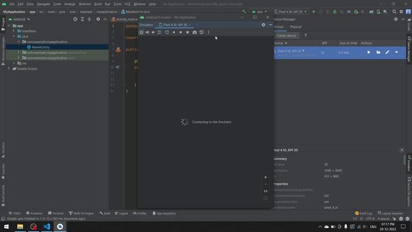Screen dimensions: 412x232
Task: Click MainActivity.java breadcrumb
Action: pos(136,12)
